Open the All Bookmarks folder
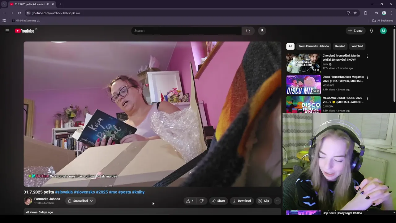The width and height of the screenshot is (396, 223). tap(383, 21)
